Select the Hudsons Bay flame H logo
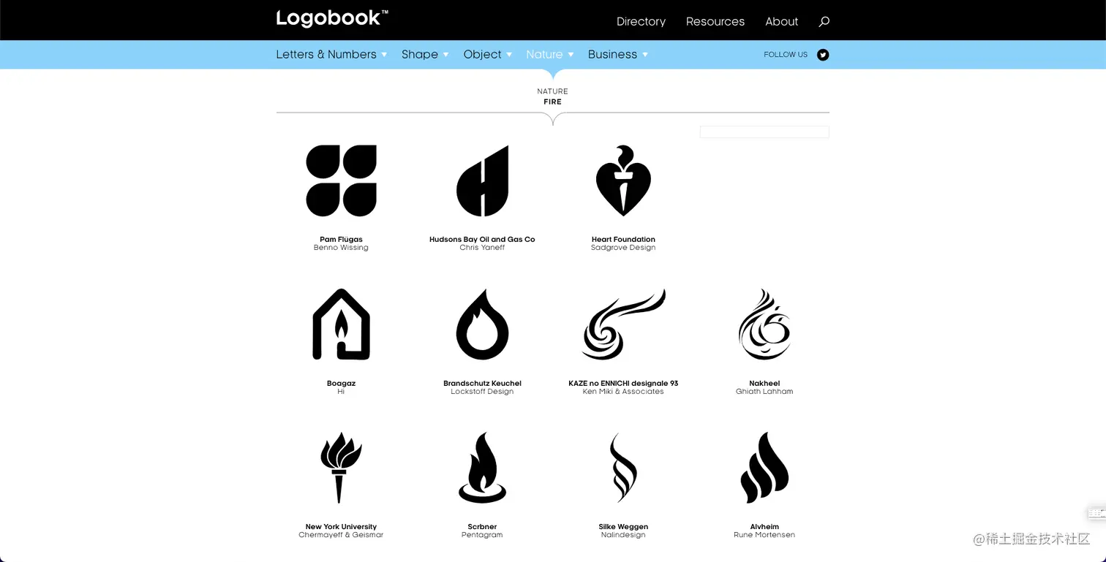The width and height of the screenshot is (1106, 562). (x=482, y=181)
